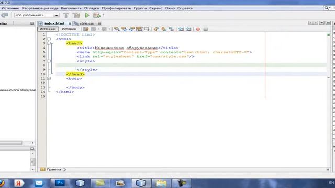
Task: Click the Previous Bookmark icon
Action: pos(156,29)
